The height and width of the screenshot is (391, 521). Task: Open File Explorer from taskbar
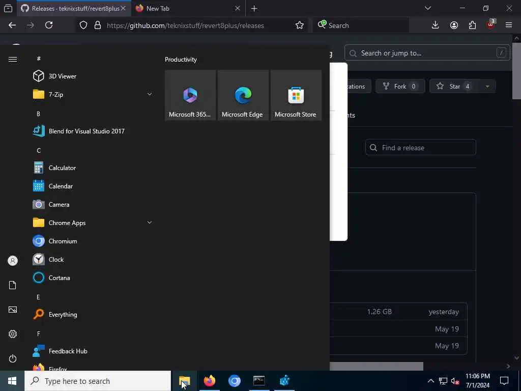click(x=184, y=381)
